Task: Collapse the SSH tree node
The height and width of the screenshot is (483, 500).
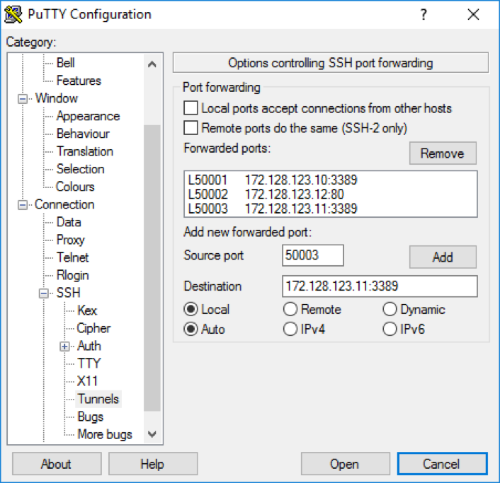Action: coord(45,293)
